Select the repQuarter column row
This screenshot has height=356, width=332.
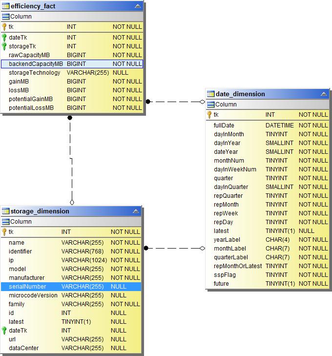[268, 196]
